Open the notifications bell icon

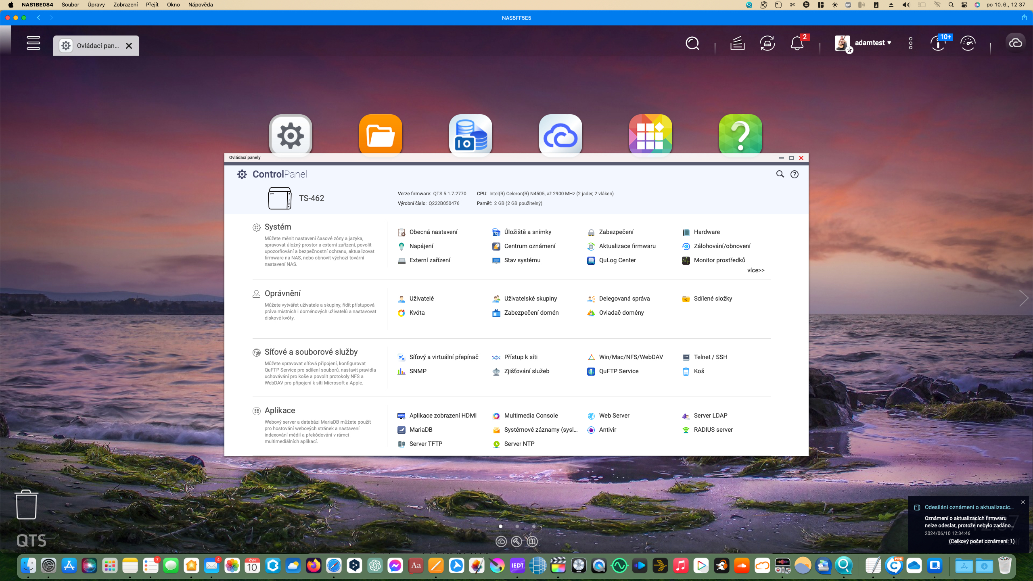pyautogui.click(x=797, y=43)
